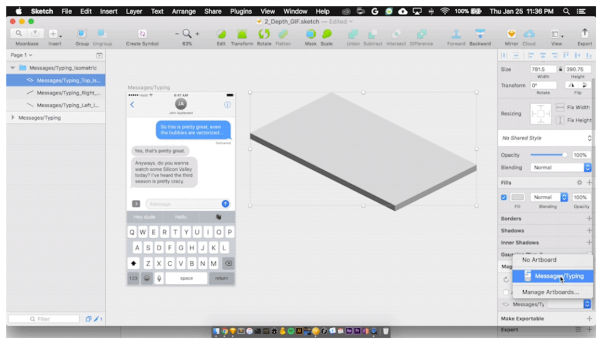Click the lock aspect ratio icon
This screenshot has width=601, height=343.
click(561, 69)
